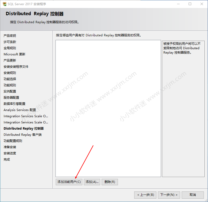Viewport: 208px width, 202px height.
Task: Select 准备安装 step in sidebar
Action: click(x=10, y=147)
